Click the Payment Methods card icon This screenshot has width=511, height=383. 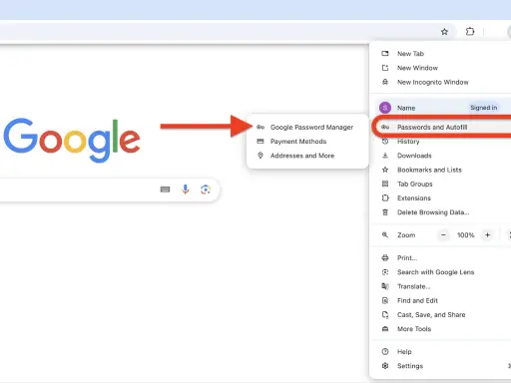pyautogui.click(x=260, y=142)
